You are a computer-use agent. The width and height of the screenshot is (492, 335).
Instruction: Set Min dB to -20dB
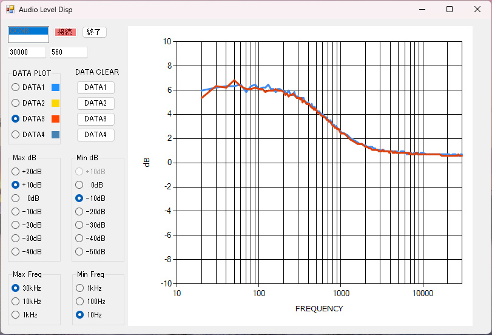tap(79, 212)
